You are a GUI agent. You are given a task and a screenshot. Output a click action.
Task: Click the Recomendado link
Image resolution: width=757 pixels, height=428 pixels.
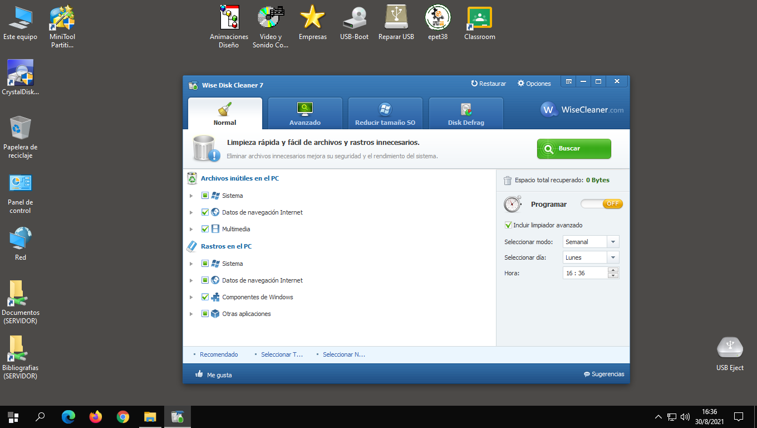[219, 354]
